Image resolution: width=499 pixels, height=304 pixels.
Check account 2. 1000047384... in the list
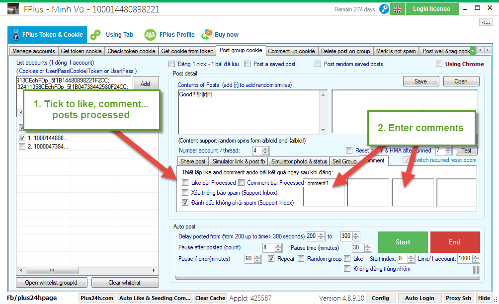click(x=22, y=146)
